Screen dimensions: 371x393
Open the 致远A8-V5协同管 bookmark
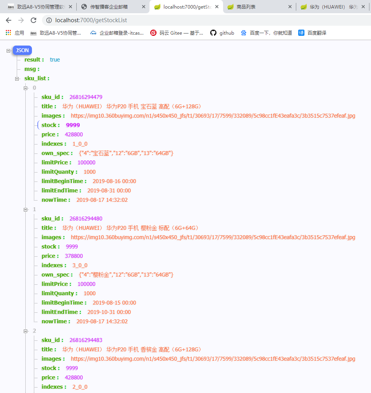[56, 33]
